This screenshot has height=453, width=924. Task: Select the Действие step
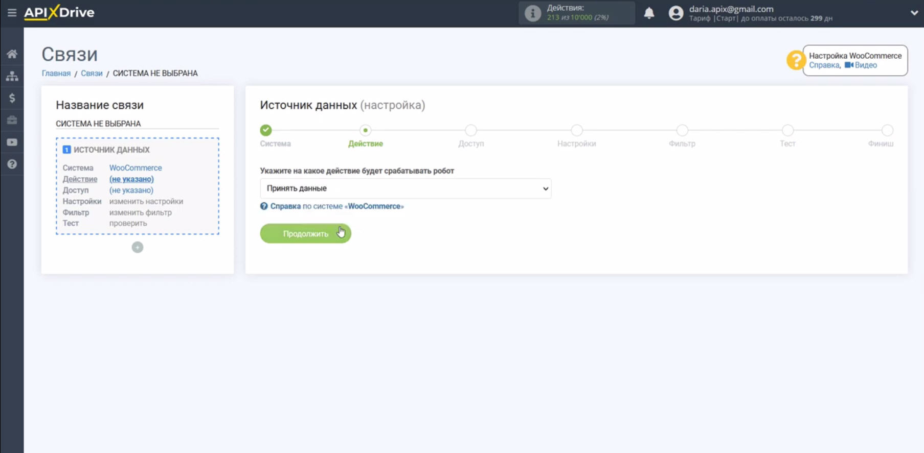pos(365,130)
